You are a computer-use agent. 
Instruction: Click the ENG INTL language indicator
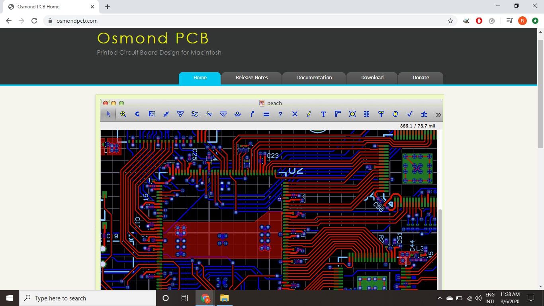(x=490, y=298)
